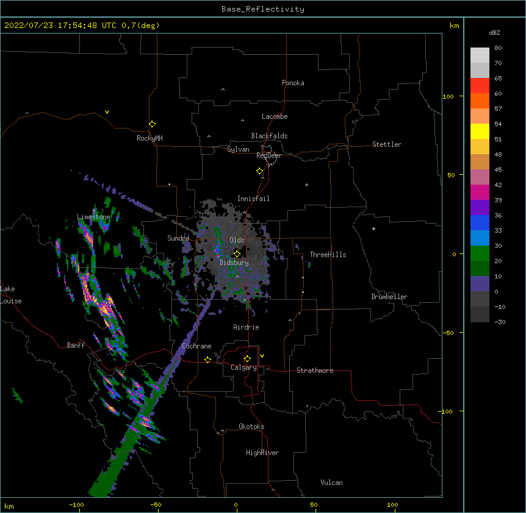Click the Sundre town label
This screenshot has height=513, width=526.
(x=178, y=238)
